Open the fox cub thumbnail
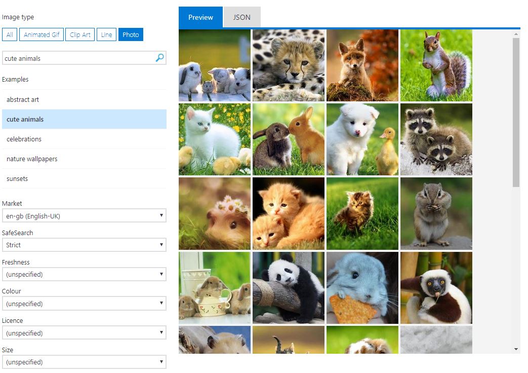Image resolution: width=528 pixels, height=373 pixels. pos(362,65)
